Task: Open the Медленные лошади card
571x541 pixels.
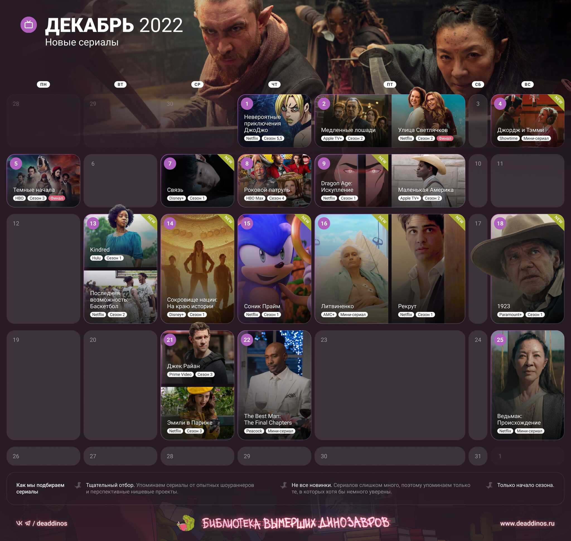Action: coord(353,121)
